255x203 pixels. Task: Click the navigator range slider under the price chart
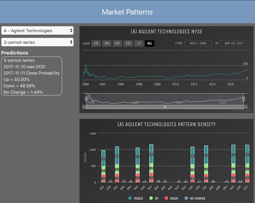(165, 99)
